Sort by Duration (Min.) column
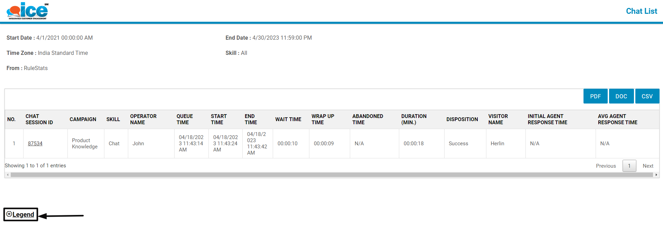This screenshot has width=663, height=226. [414, 119]
